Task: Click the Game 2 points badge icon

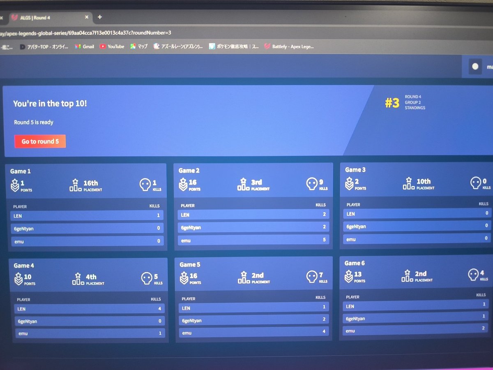Action: click(x=183, y=185)
